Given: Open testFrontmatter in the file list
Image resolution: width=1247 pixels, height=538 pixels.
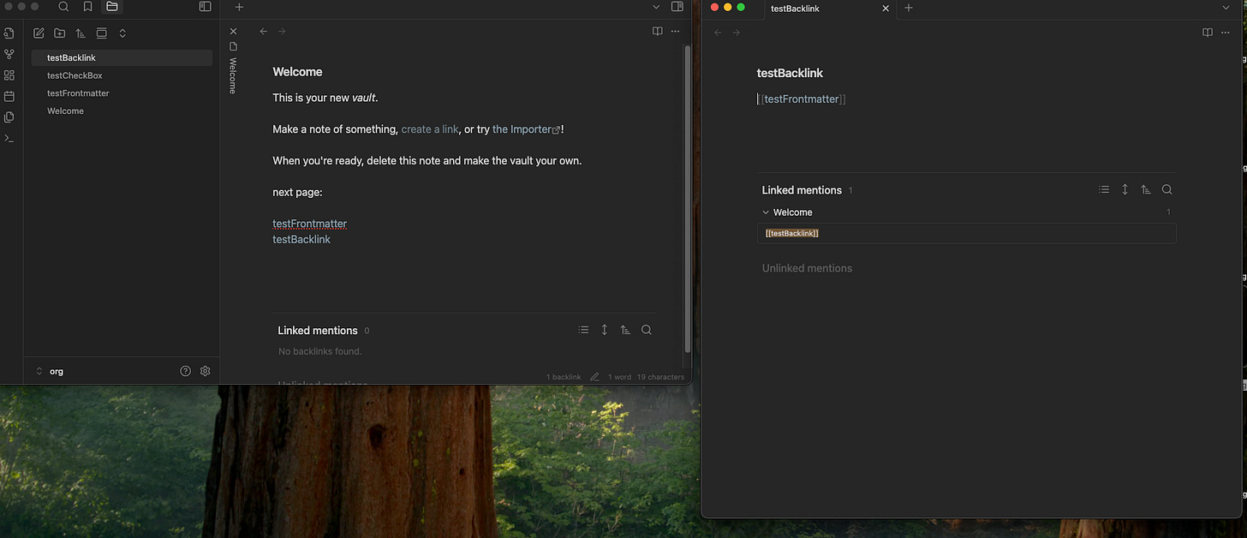Looking at the screenshot, I should click(122, 93).
